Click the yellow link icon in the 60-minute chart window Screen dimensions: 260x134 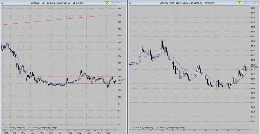point(239,3)
